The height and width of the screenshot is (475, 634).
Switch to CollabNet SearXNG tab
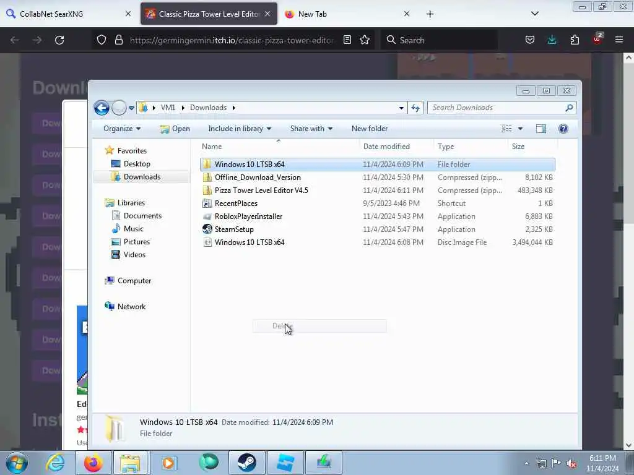[69, 14]
